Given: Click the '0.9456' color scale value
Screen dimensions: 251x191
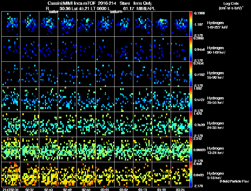Looking at the screenshot, I should coord(200,50).
